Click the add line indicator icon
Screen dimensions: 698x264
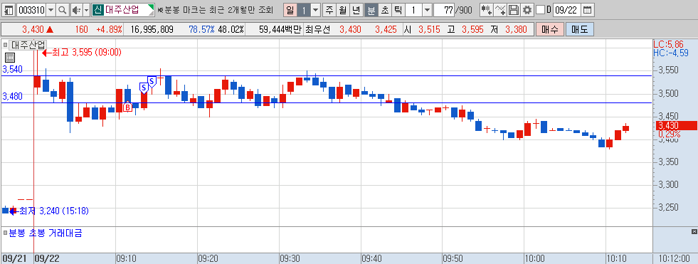[x=500, y=10]
